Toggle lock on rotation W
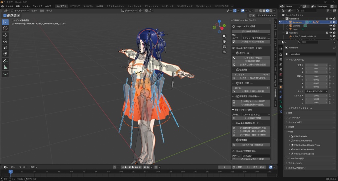This screenshot has height=181, width=338. 330,76
